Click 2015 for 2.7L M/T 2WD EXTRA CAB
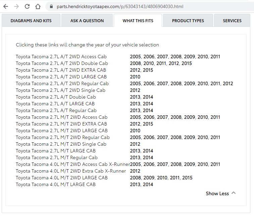254x217 pixels. [x=148, y=124]
